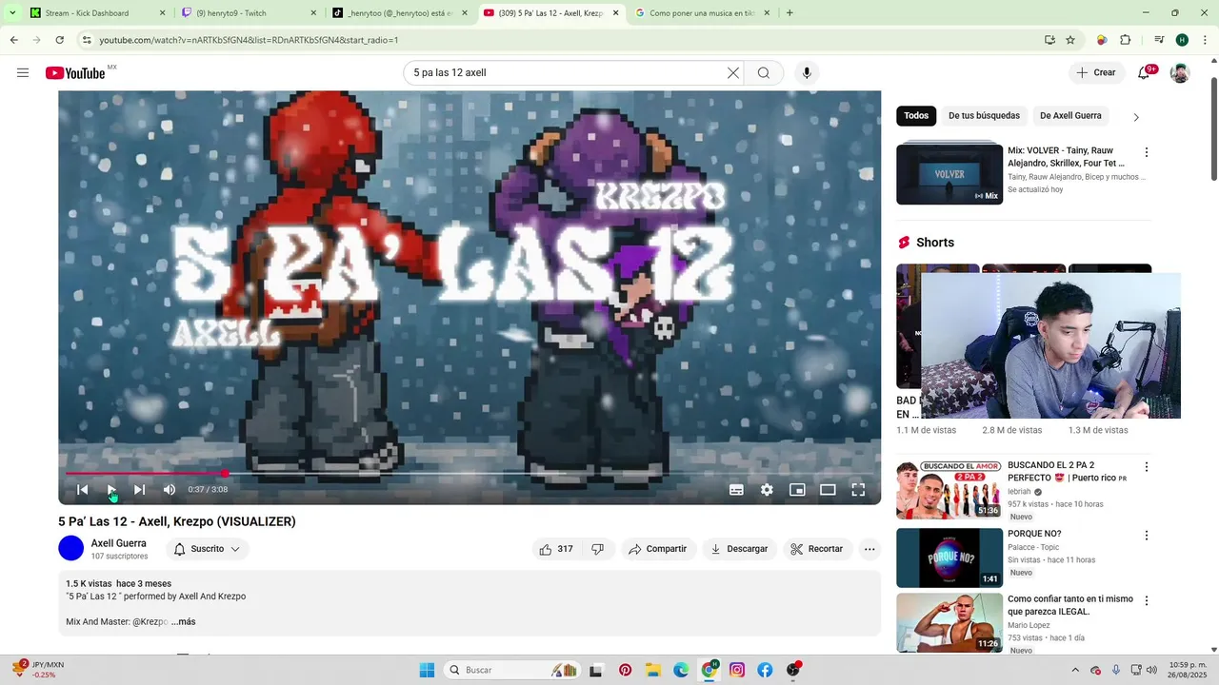
Task: Clear the search box with the X
Action: click(732, 73)
